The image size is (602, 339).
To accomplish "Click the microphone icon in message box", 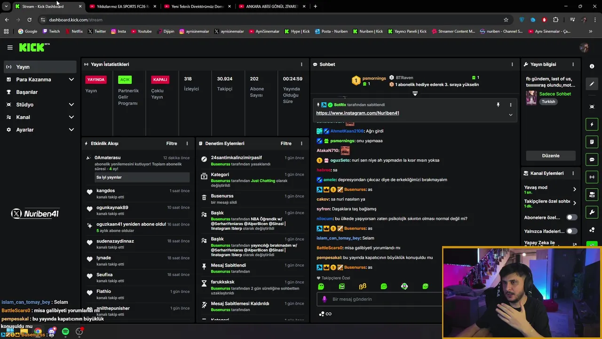I will (324, 299).
